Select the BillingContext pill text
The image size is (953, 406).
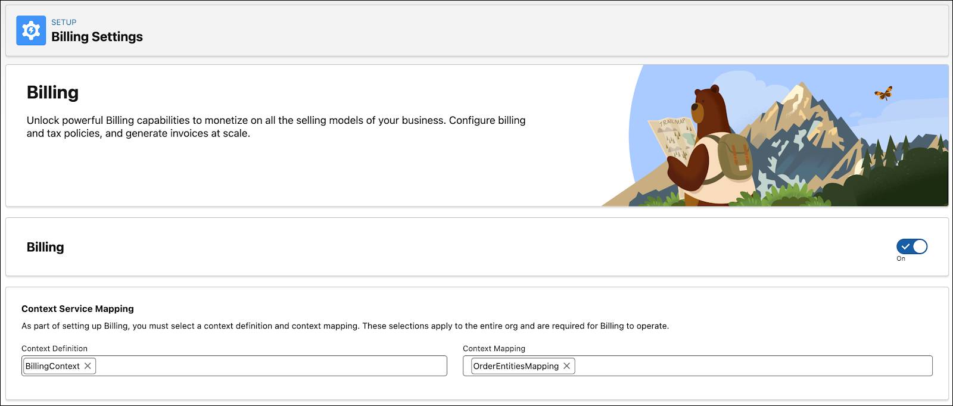coord(52,366)
